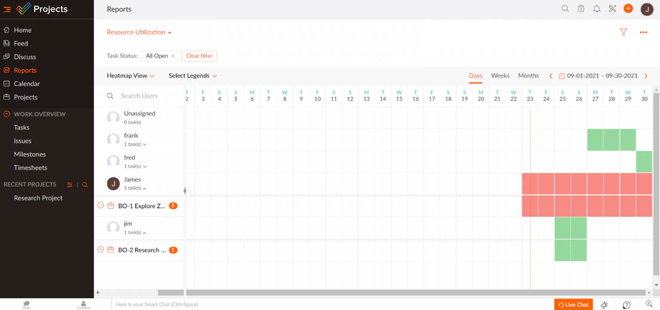660x310 pixels.
Task: Open the Reports section in the sidebar
Action: click(x=25, y=70)
